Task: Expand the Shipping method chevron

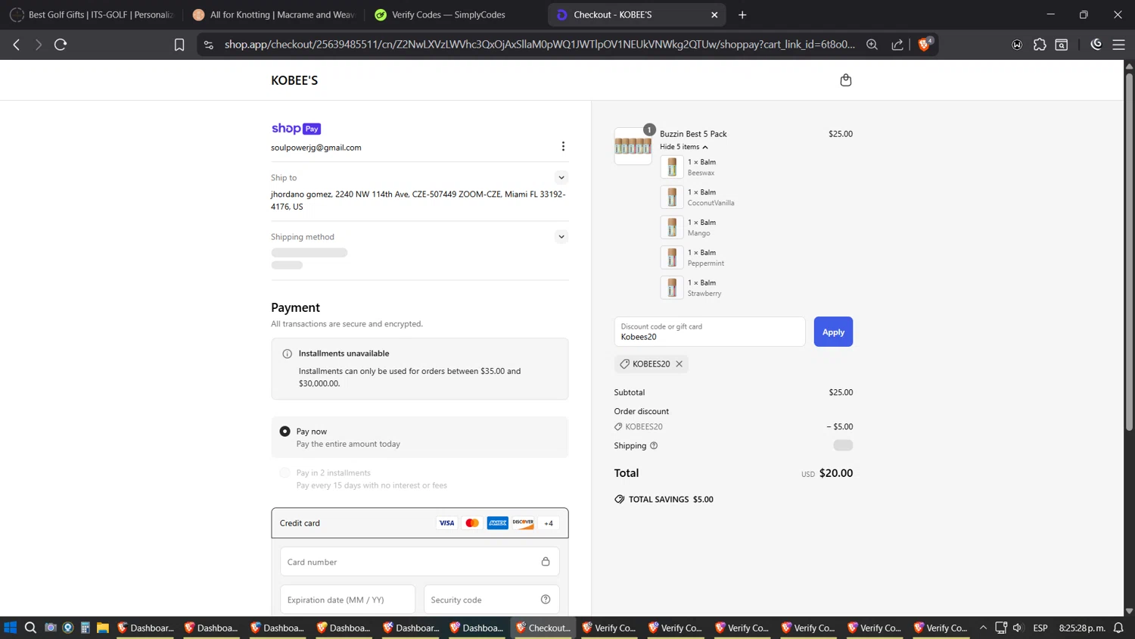Action: (561, 237)
